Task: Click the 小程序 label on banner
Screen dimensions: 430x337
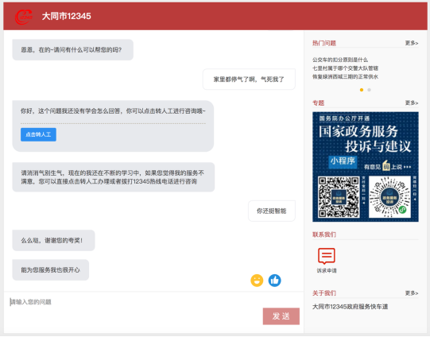Action: [x=343, y=161]
